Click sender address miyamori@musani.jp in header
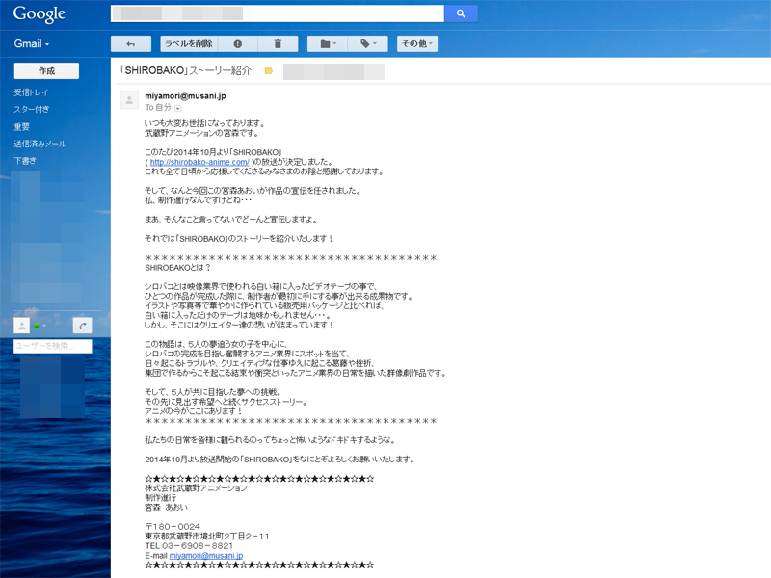This screenshot has height=578, width=771. 185,95
